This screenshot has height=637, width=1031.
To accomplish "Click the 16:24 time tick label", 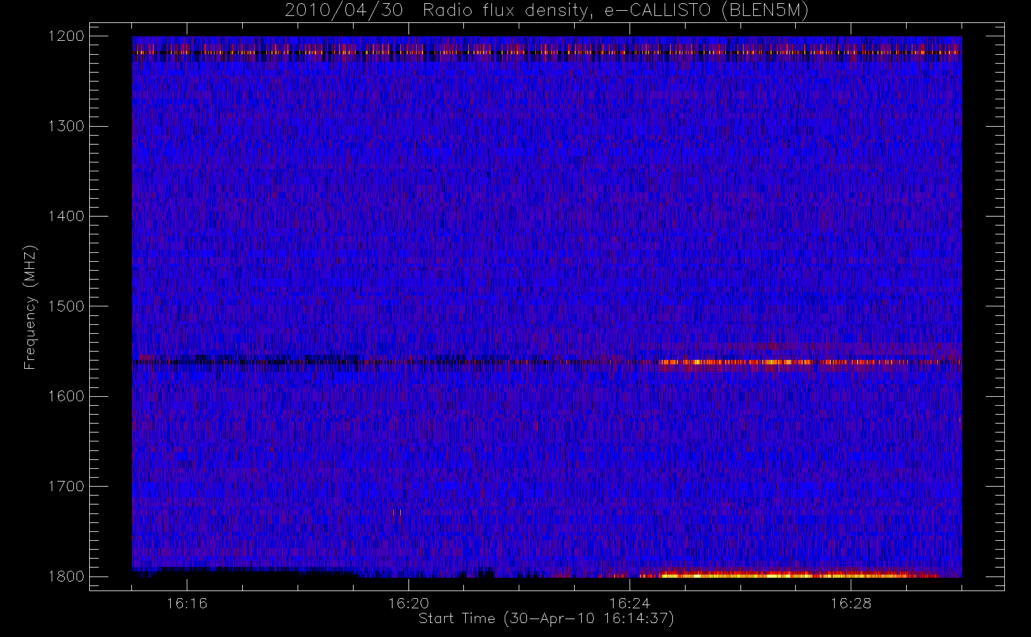I will point(630,603).
